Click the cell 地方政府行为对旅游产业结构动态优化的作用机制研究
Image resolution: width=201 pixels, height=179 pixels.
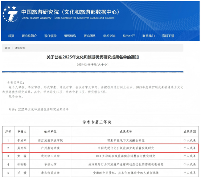(126, 164)
